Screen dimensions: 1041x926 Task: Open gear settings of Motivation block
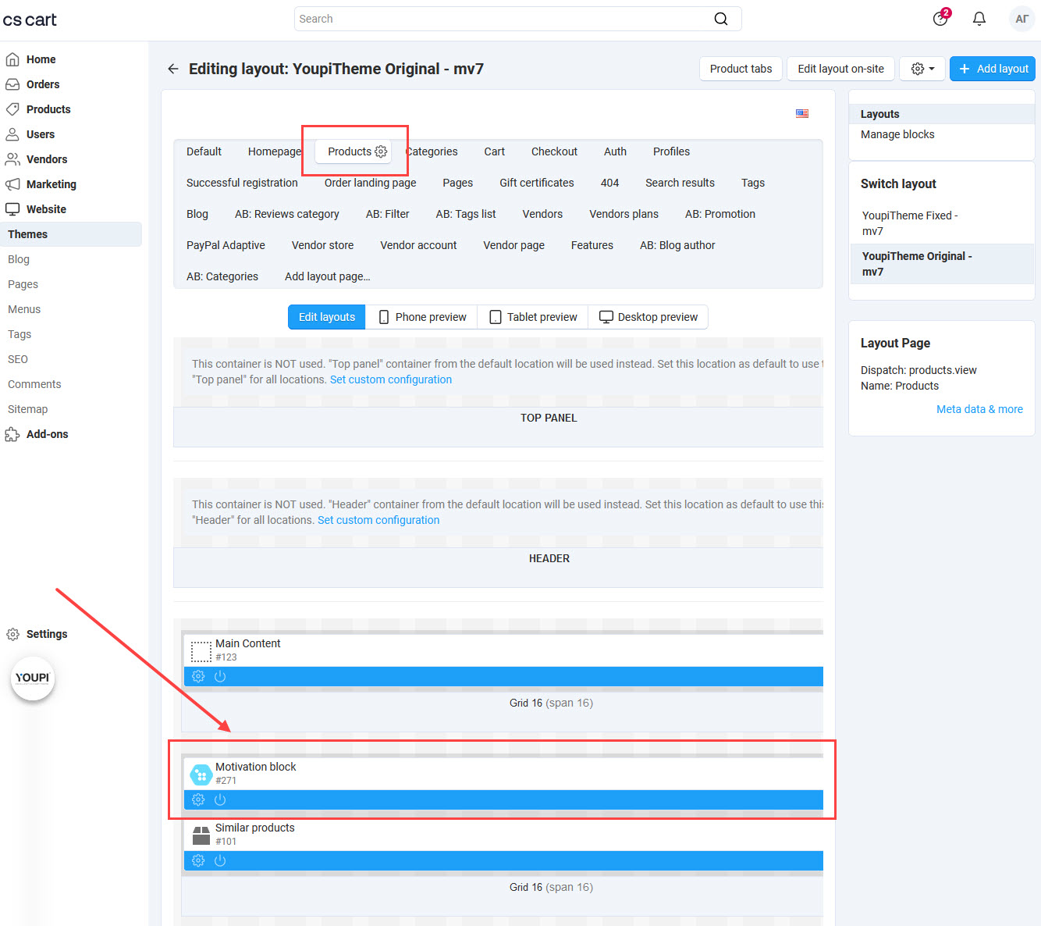coord(198,800)
